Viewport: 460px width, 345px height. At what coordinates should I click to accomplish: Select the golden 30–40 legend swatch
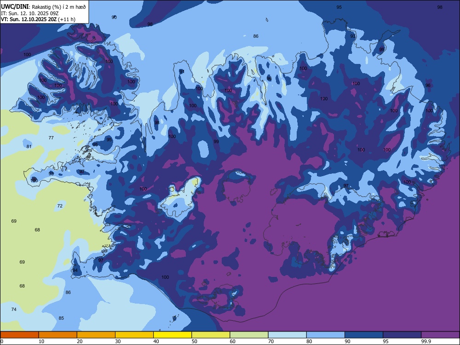[x=134, y=335]
